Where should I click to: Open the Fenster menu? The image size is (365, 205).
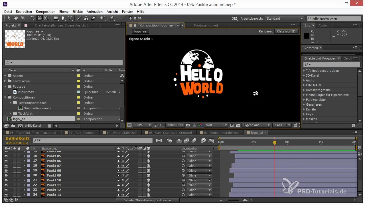point(127,12)
